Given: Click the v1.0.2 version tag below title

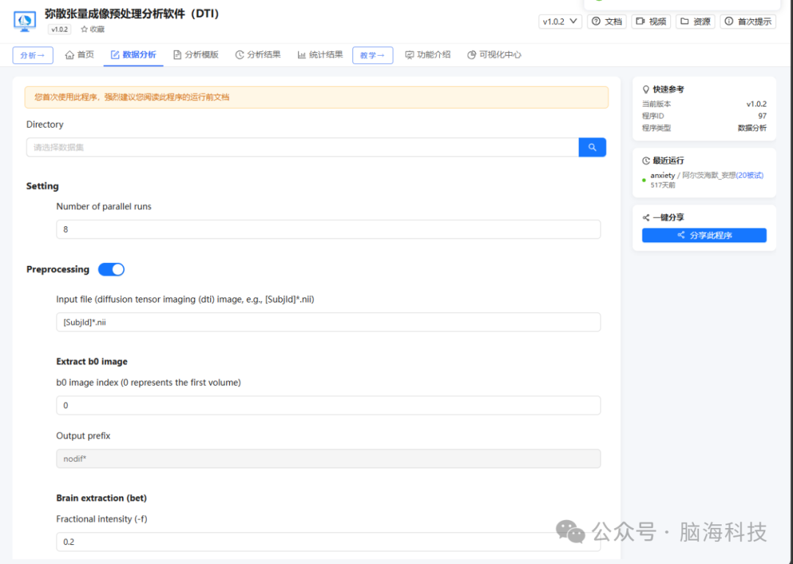Looking at the screenshot, I should 59,29.
